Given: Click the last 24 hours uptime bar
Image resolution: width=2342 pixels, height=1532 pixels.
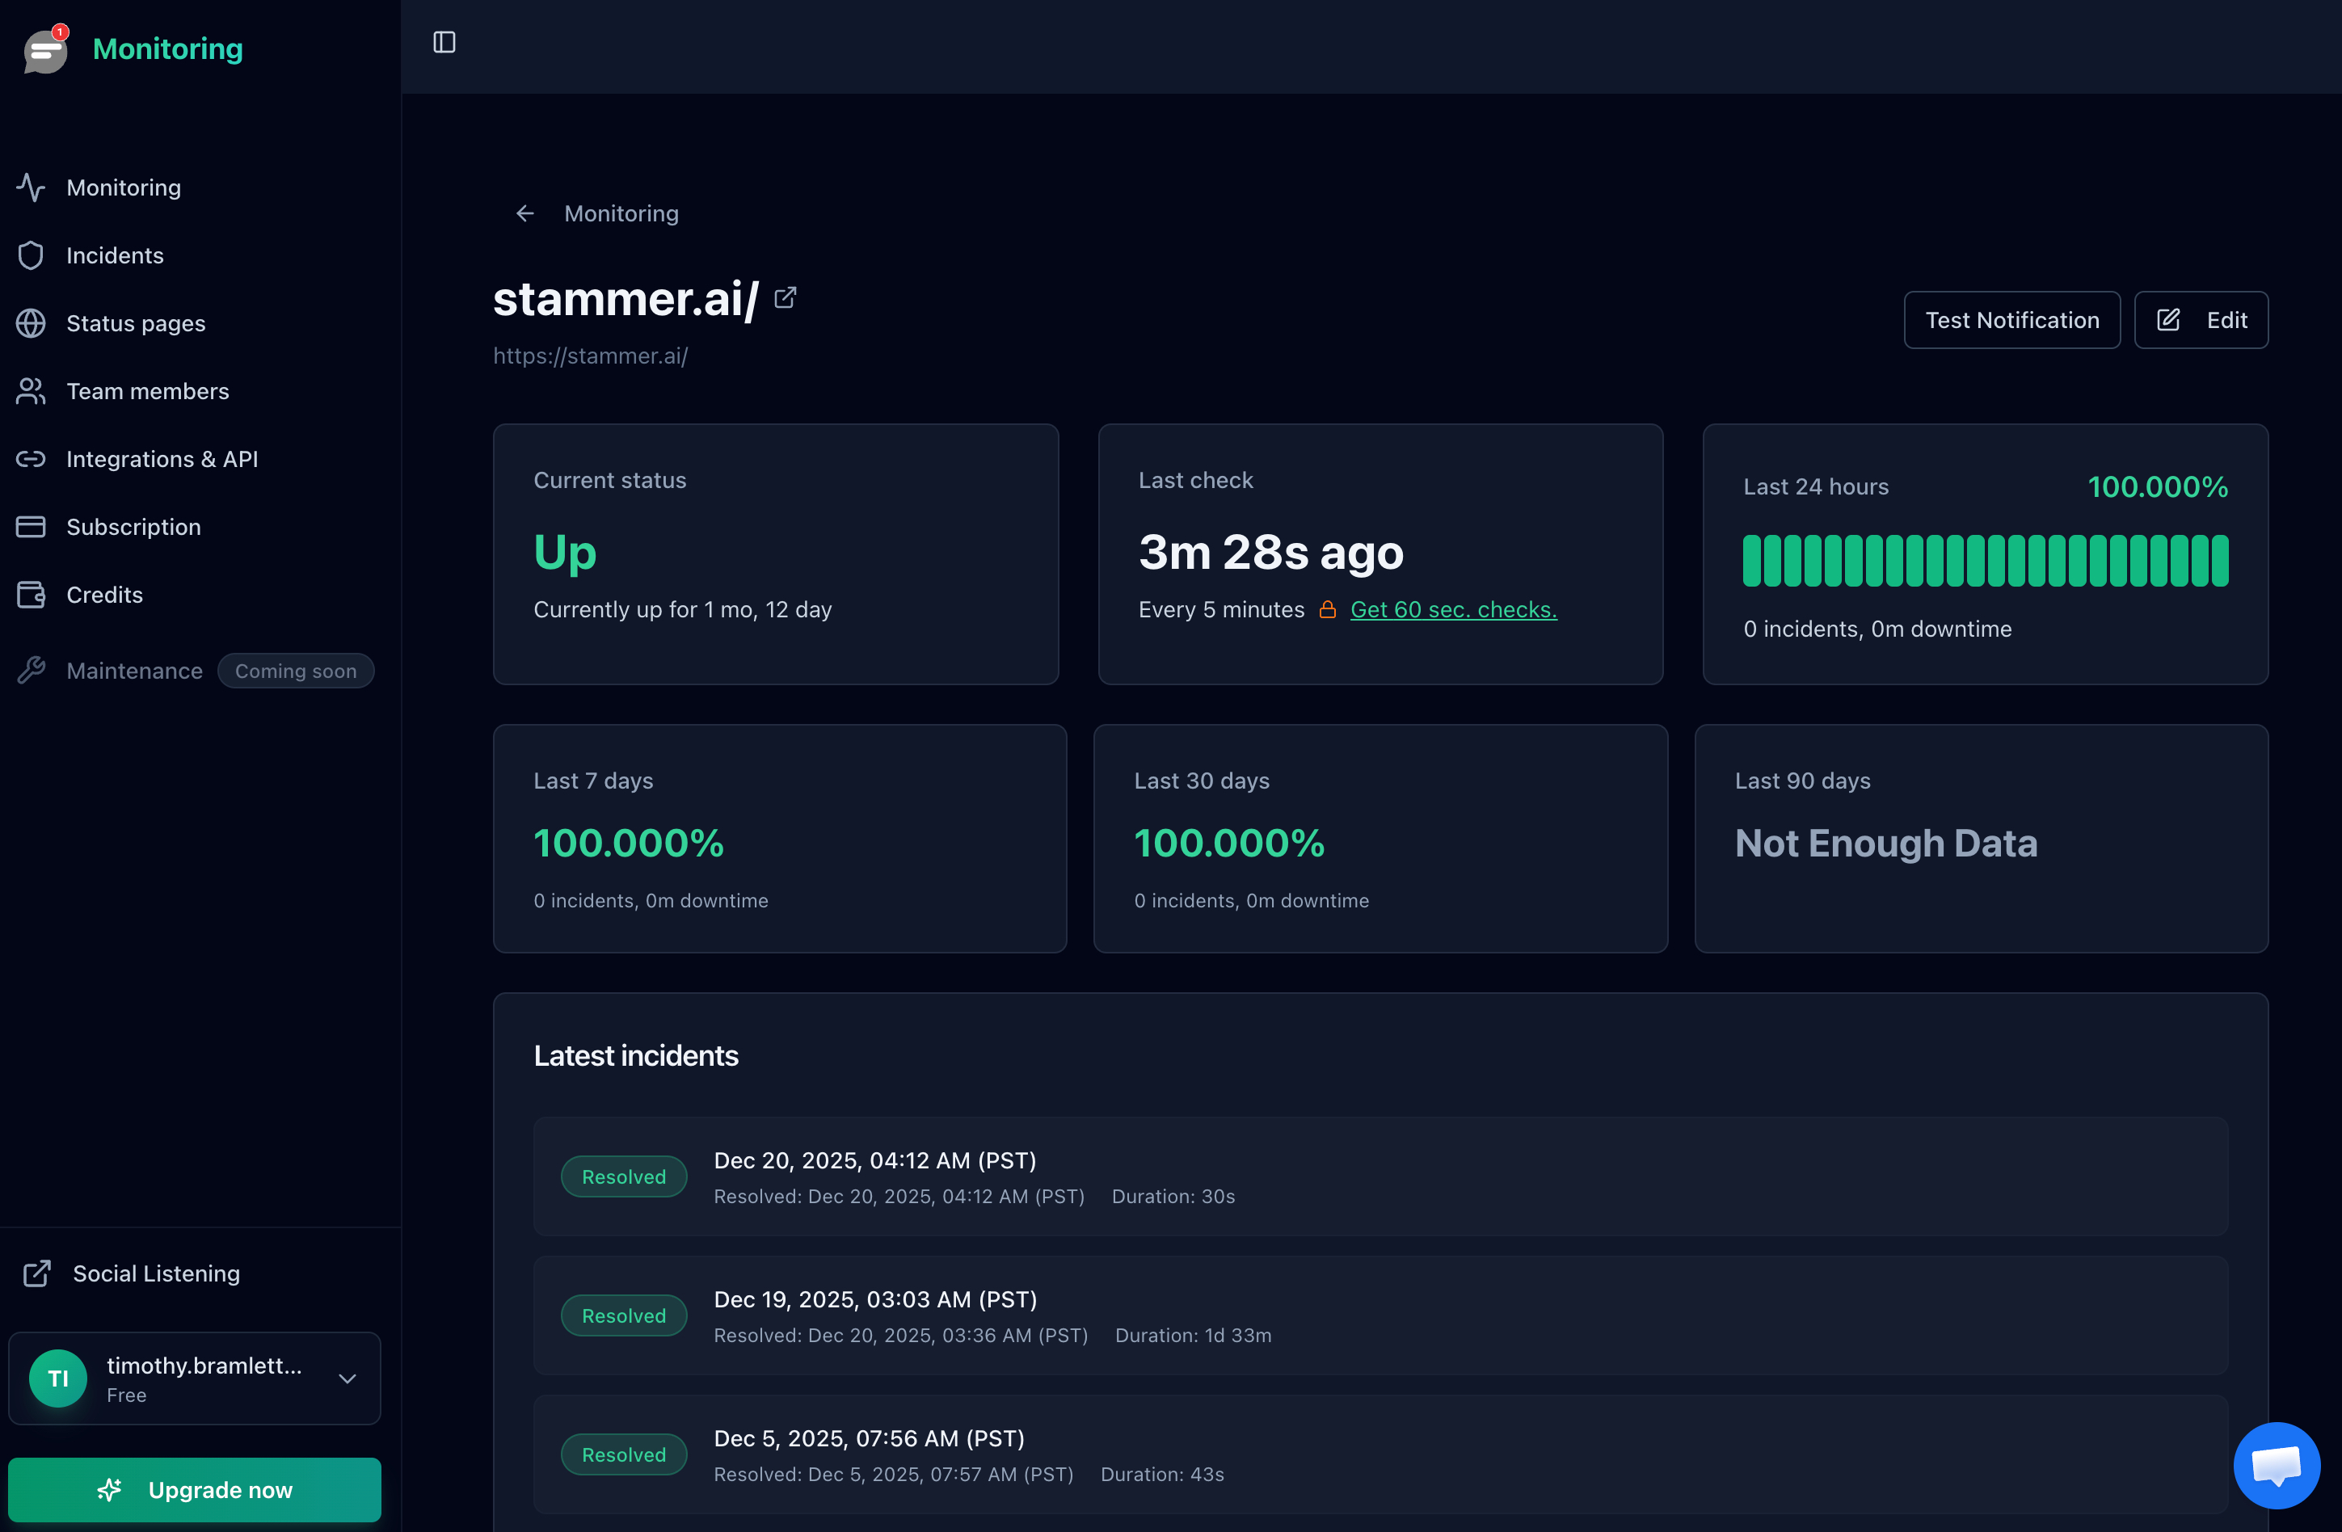Looking at the screenshot, I should (x=1984, y=561).
